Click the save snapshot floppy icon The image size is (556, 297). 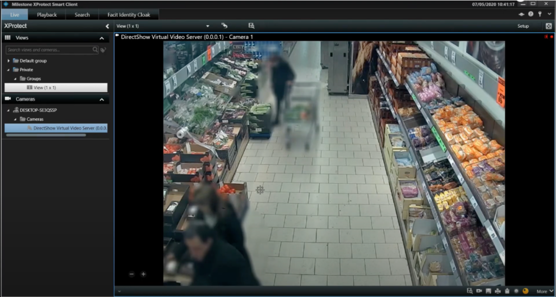(488, 291)
